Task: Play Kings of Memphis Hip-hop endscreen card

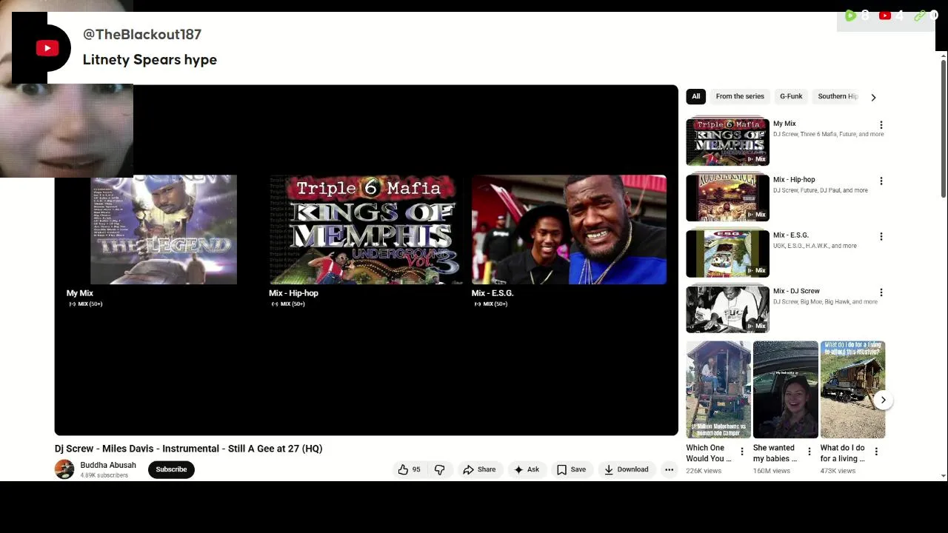Action: click(x=366, y=229)
